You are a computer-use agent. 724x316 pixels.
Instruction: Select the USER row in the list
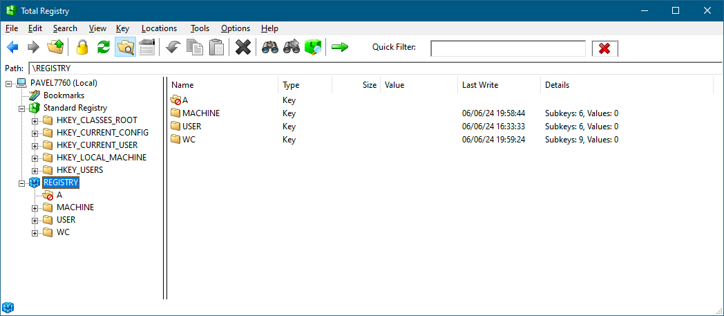(441, 127)
